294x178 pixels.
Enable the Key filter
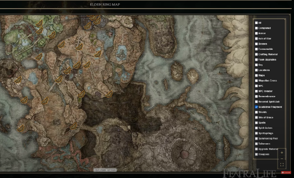[x=256, y=65]
